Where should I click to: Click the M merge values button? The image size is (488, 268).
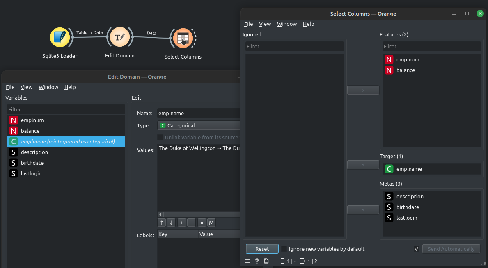click(211, 223)
